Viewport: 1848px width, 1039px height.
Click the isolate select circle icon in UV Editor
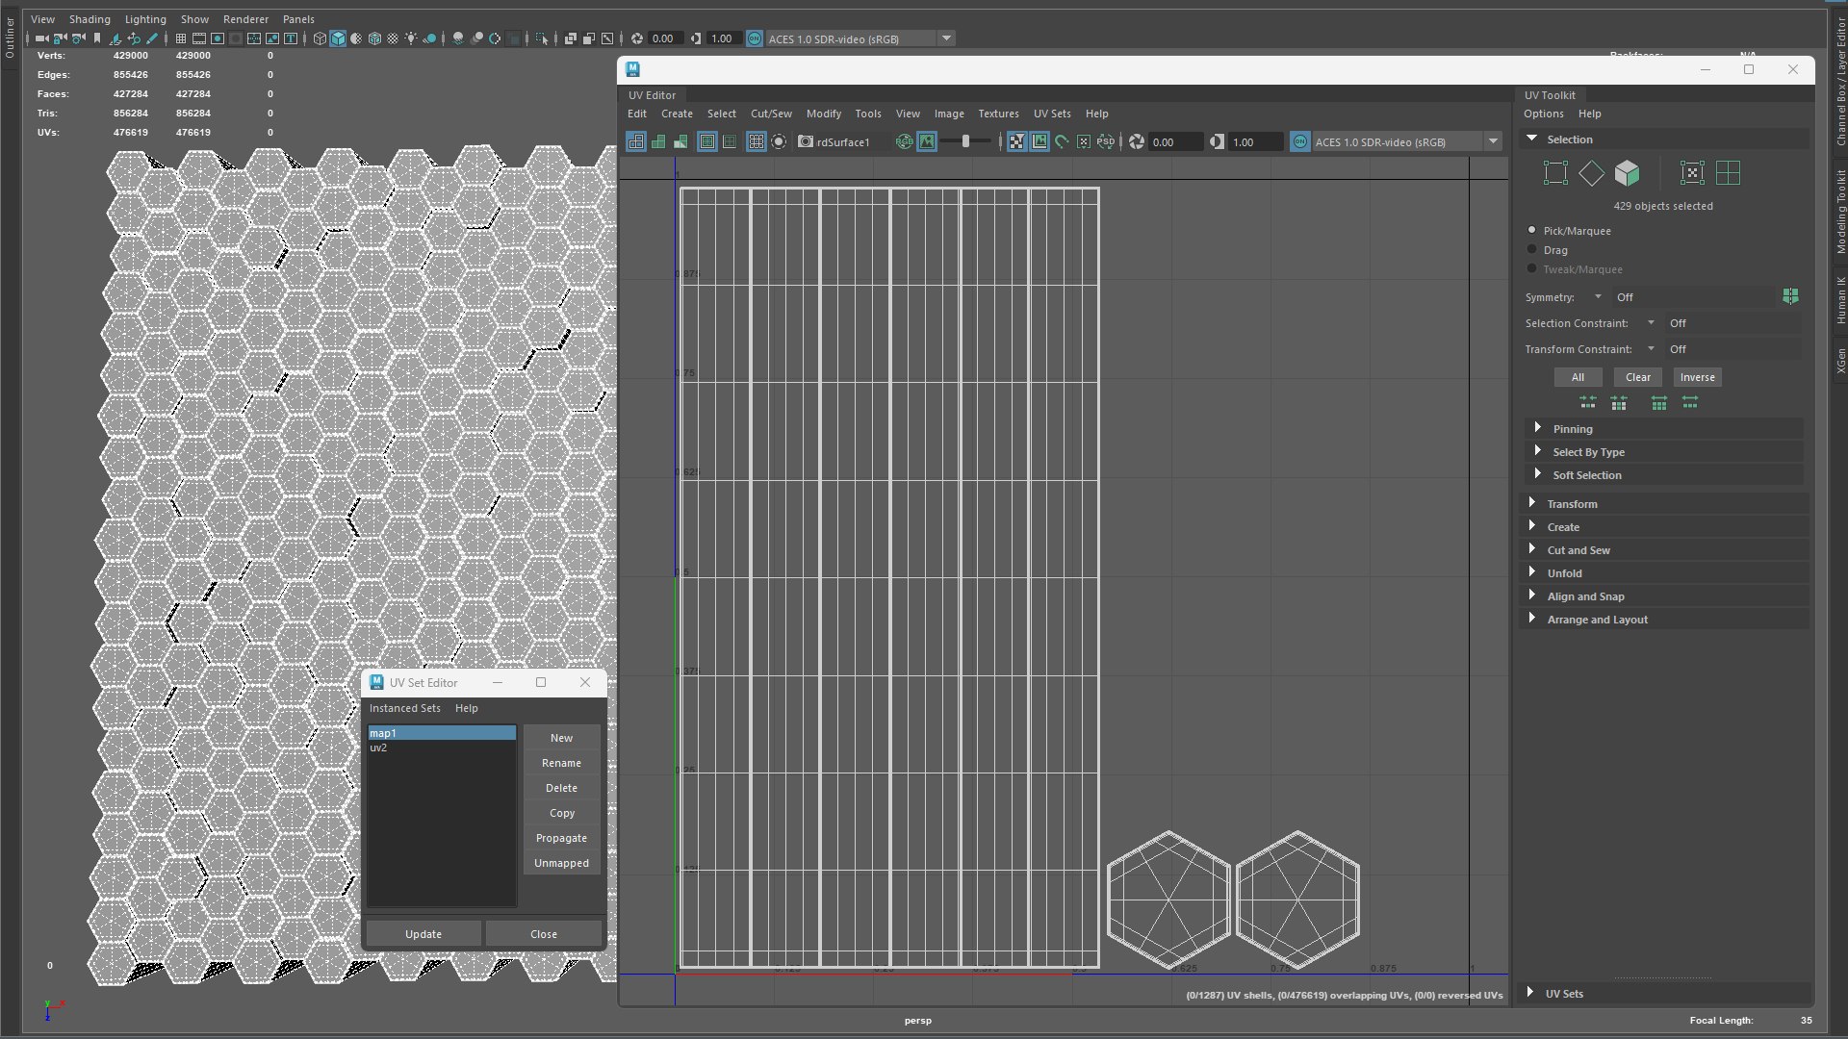(779, 141)
